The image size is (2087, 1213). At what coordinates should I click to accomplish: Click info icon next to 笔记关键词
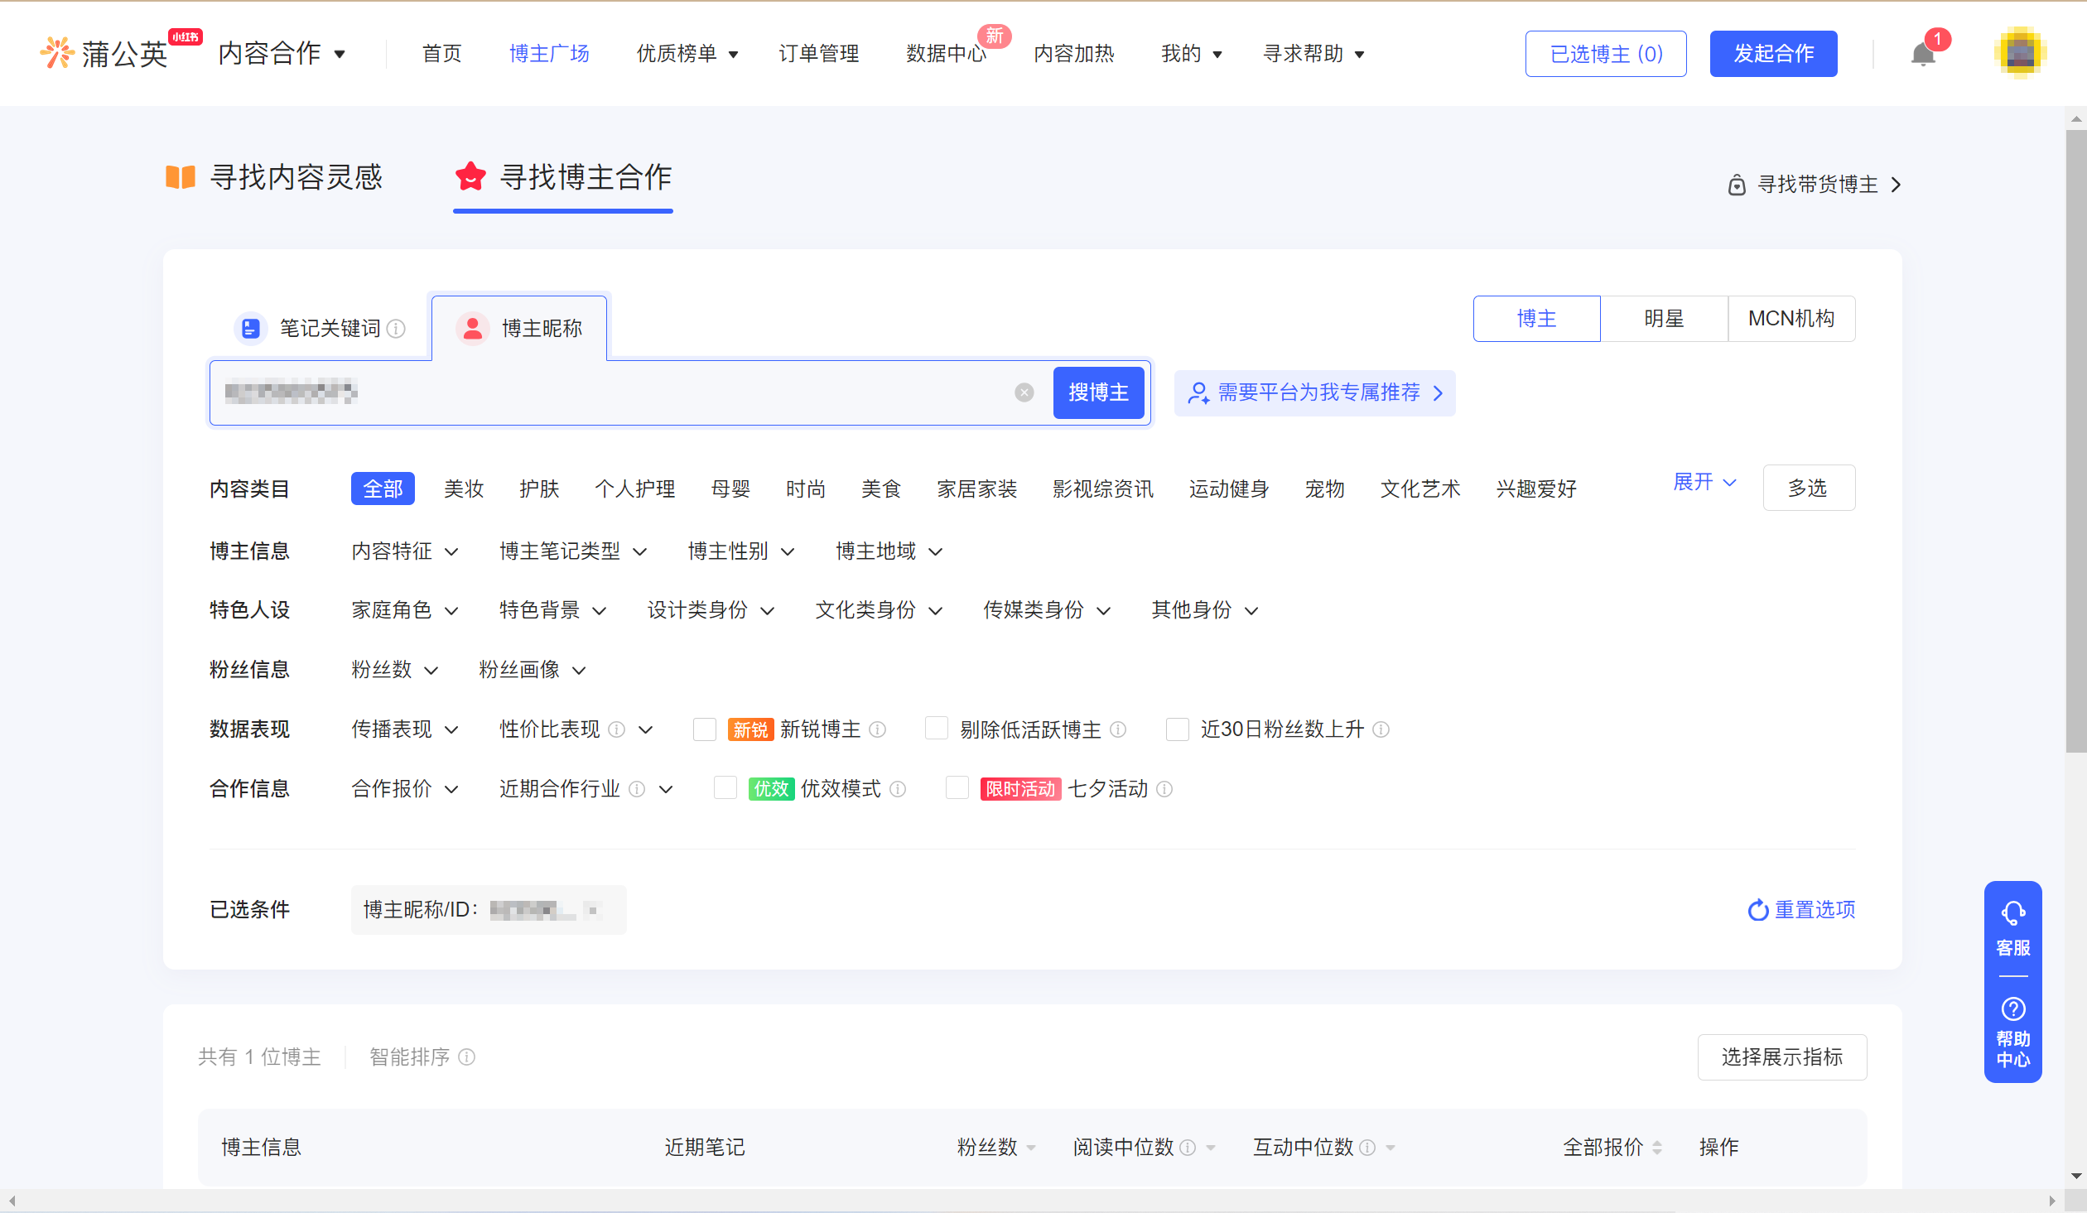pyautogui.click(x=397, y=329)
